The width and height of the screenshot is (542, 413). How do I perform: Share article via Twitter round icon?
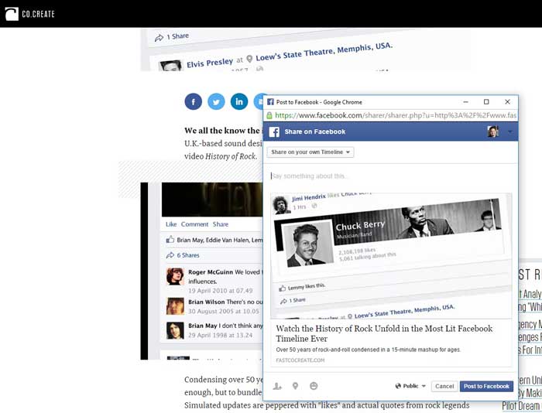[x=216, y=101]
